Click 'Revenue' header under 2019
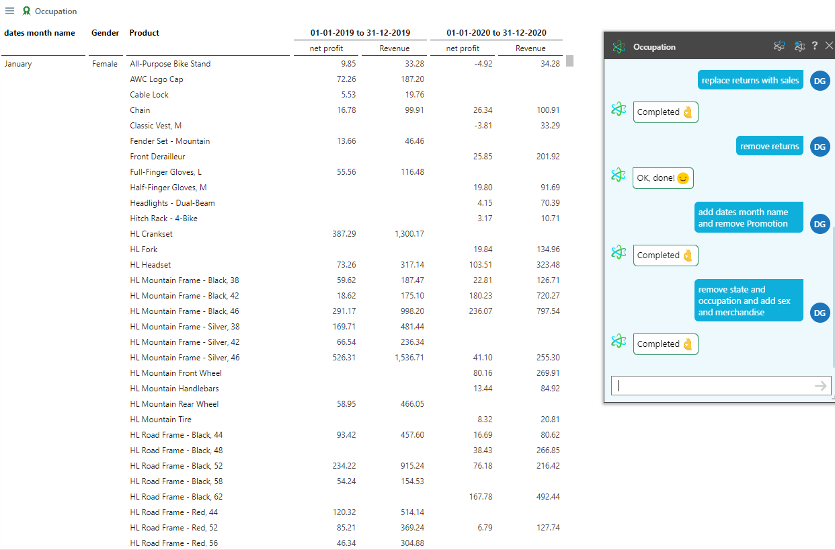The height and width of the screenshot is (550, 835). 395,48
